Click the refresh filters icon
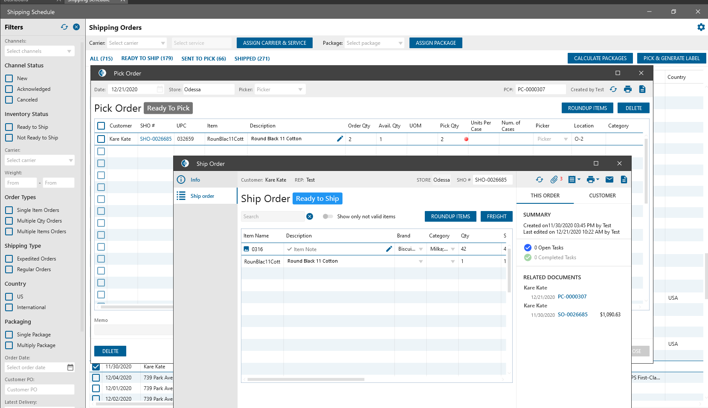Screen dimensions: 708x408 [x=64, y=27]
